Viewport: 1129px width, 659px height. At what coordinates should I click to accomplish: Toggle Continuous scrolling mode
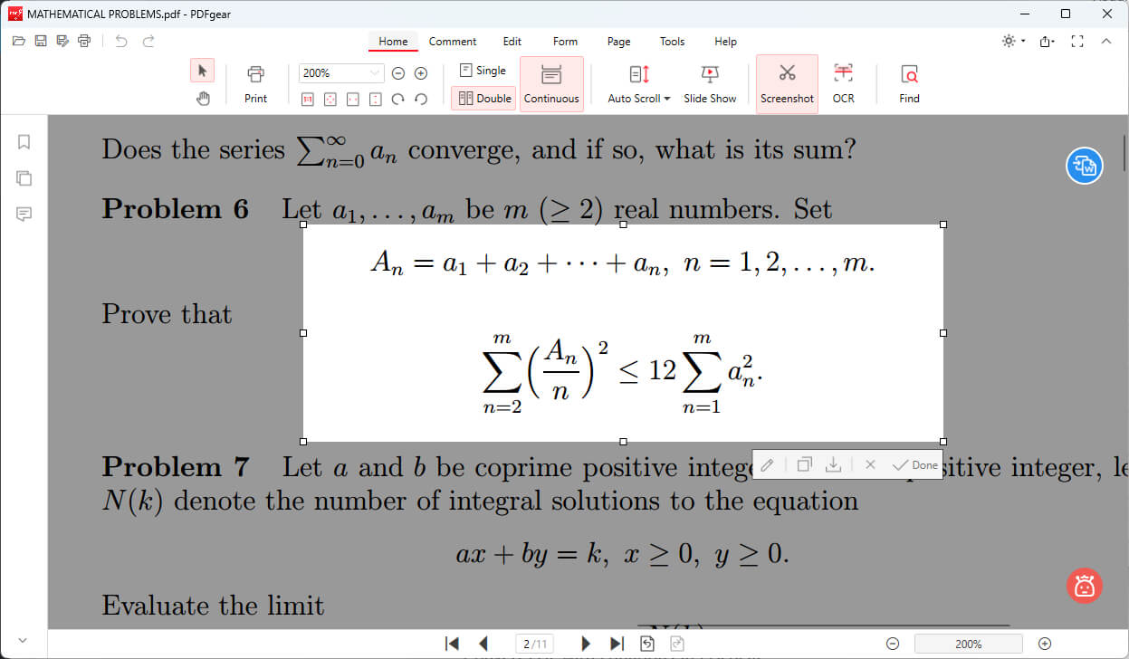pyautogui.click(x=551, y=84)
